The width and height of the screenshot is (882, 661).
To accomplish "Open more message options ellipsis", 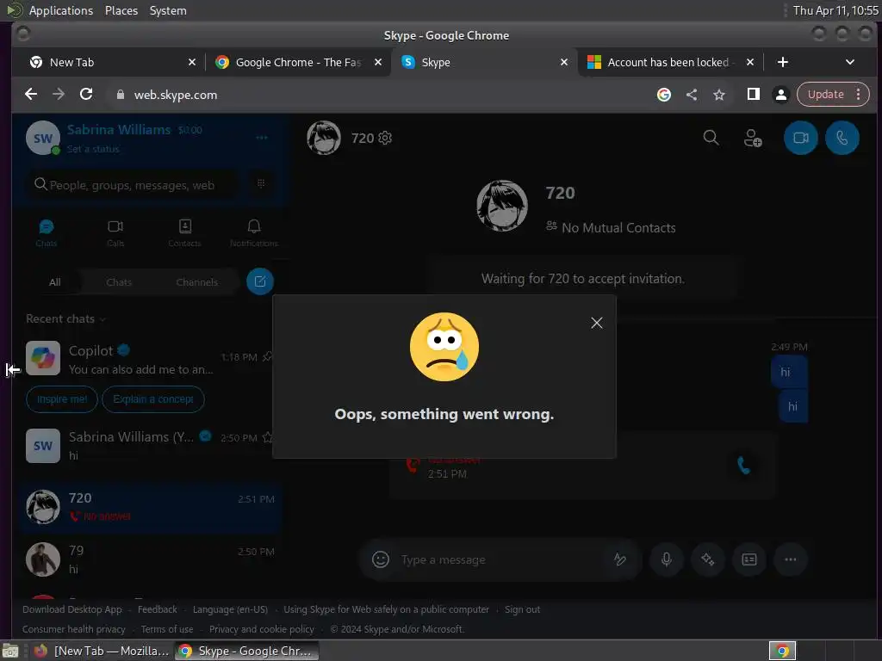I will [791, 559].
